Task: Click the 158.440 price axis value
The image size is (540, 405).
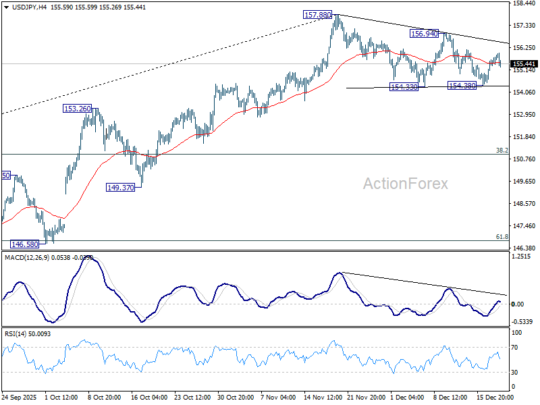Action: point(524,3)
